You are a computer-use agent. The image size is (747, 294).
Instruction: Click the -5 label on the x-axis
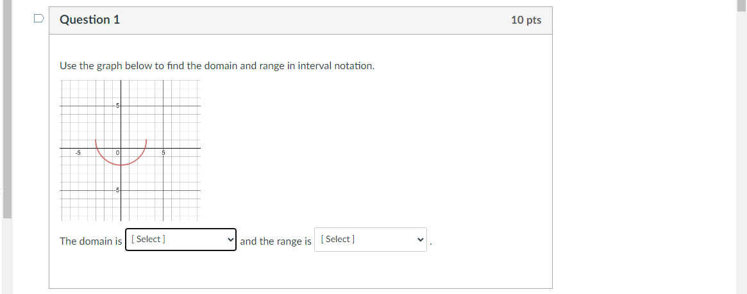[x=78, y=153]
